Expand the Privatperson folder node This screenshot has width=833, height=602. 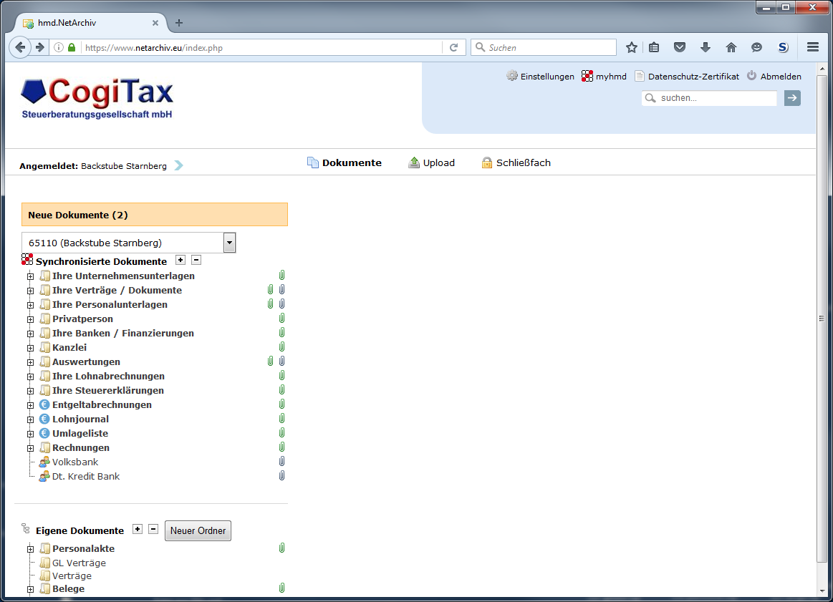click(x=29, y=319)
